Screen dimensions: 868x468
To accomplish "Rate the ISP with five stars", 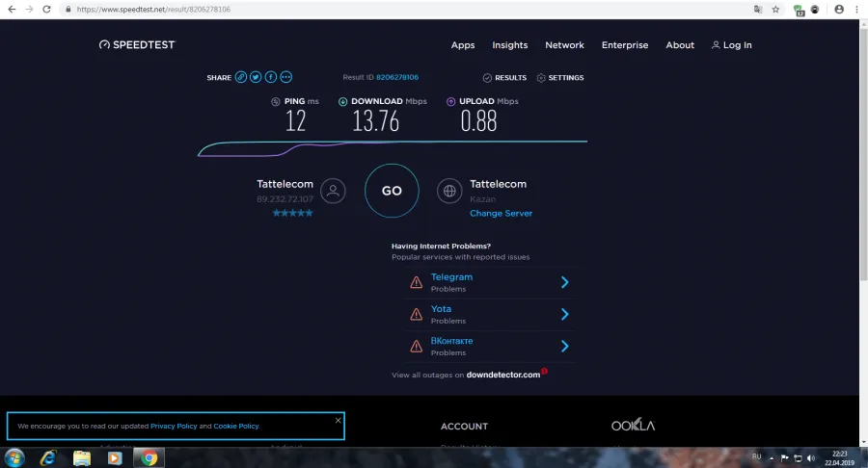I will (292, 213).
